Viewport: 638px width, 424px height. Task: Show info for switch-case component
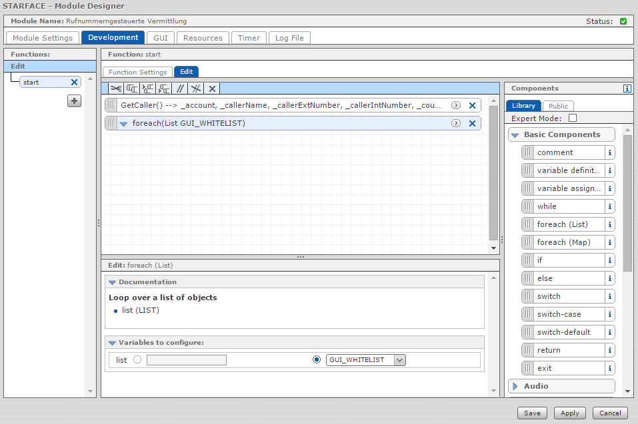click(609, 314)
